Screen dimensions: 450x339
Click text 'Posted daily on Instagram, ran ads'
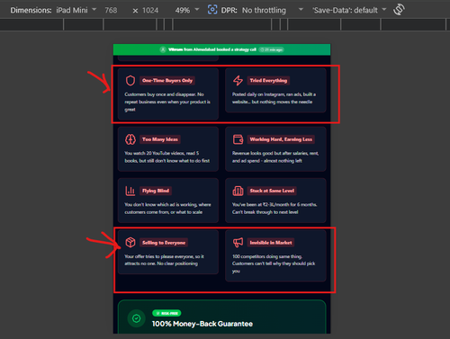[x=266, y=94]
